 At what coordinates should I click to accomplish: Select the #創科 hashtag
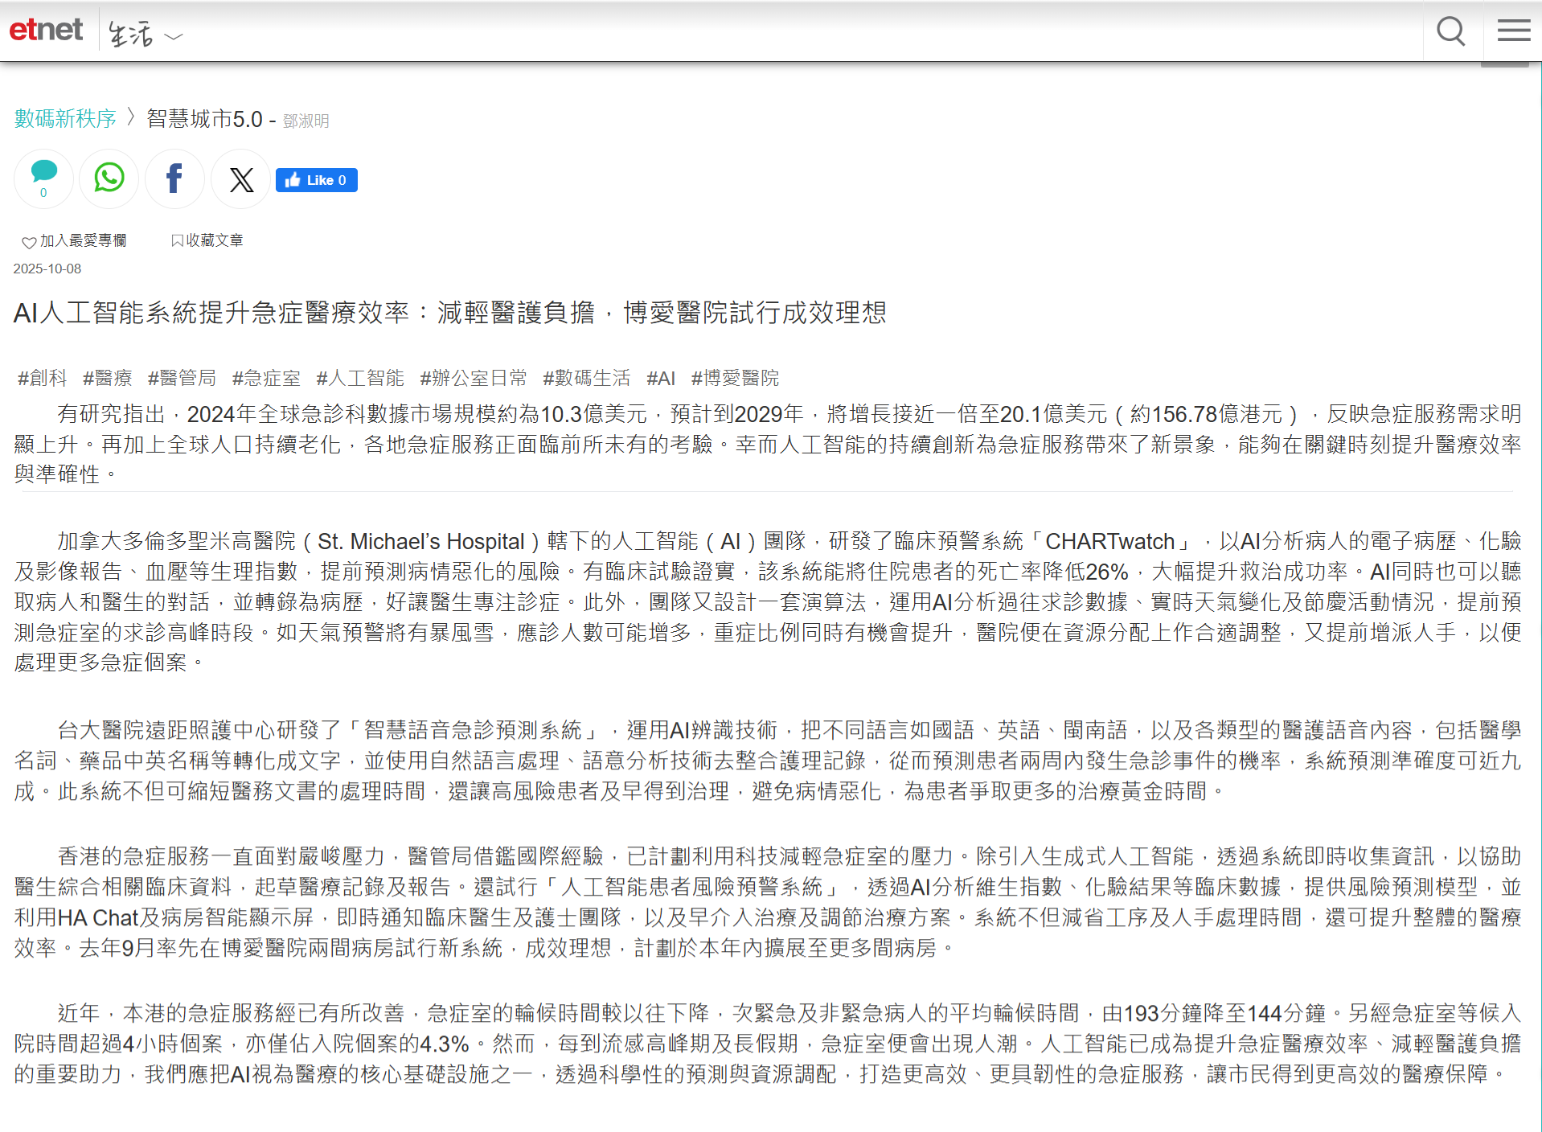coord(42,378)
